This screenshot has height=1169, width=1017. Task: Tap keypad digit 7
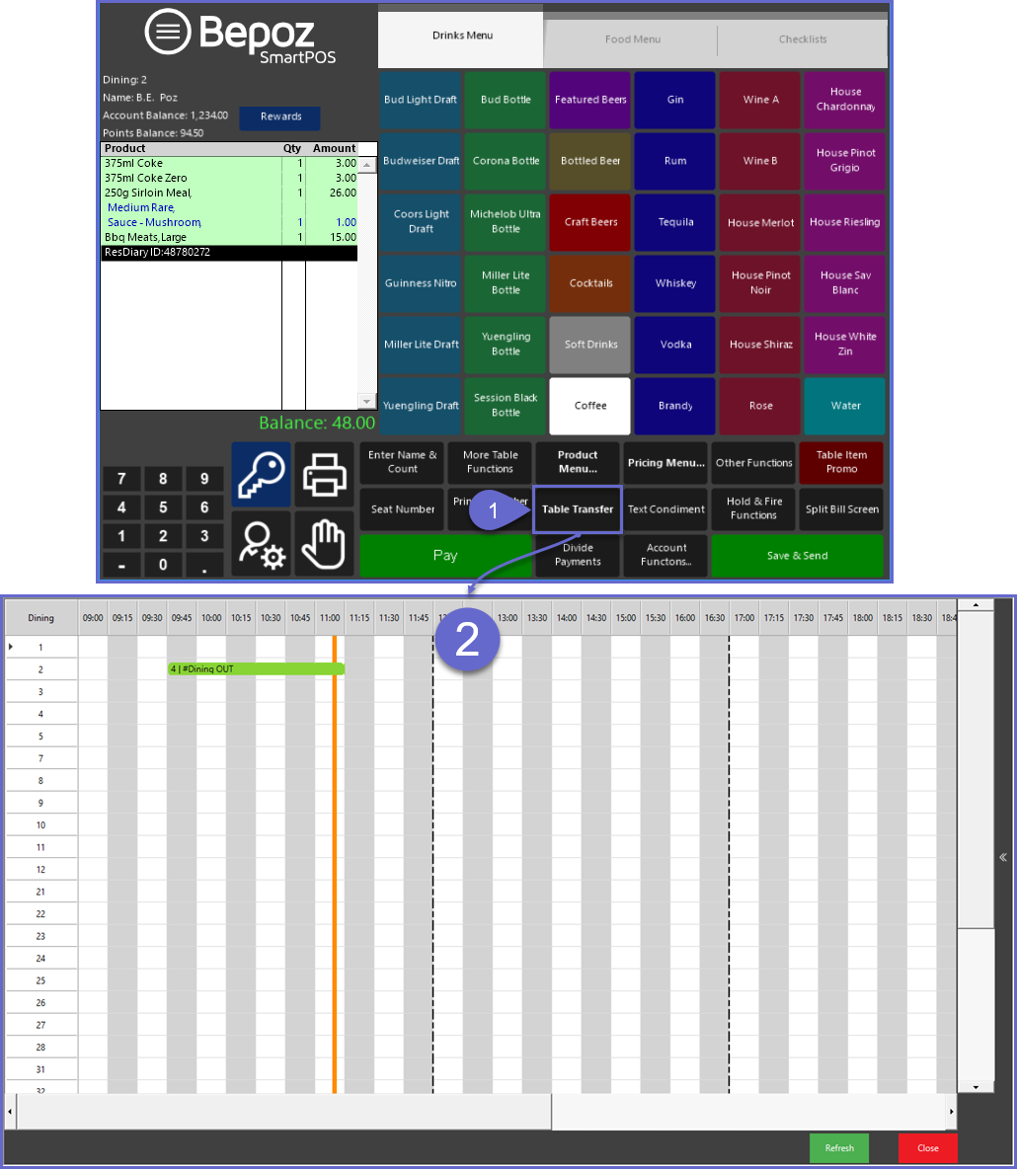121,479
